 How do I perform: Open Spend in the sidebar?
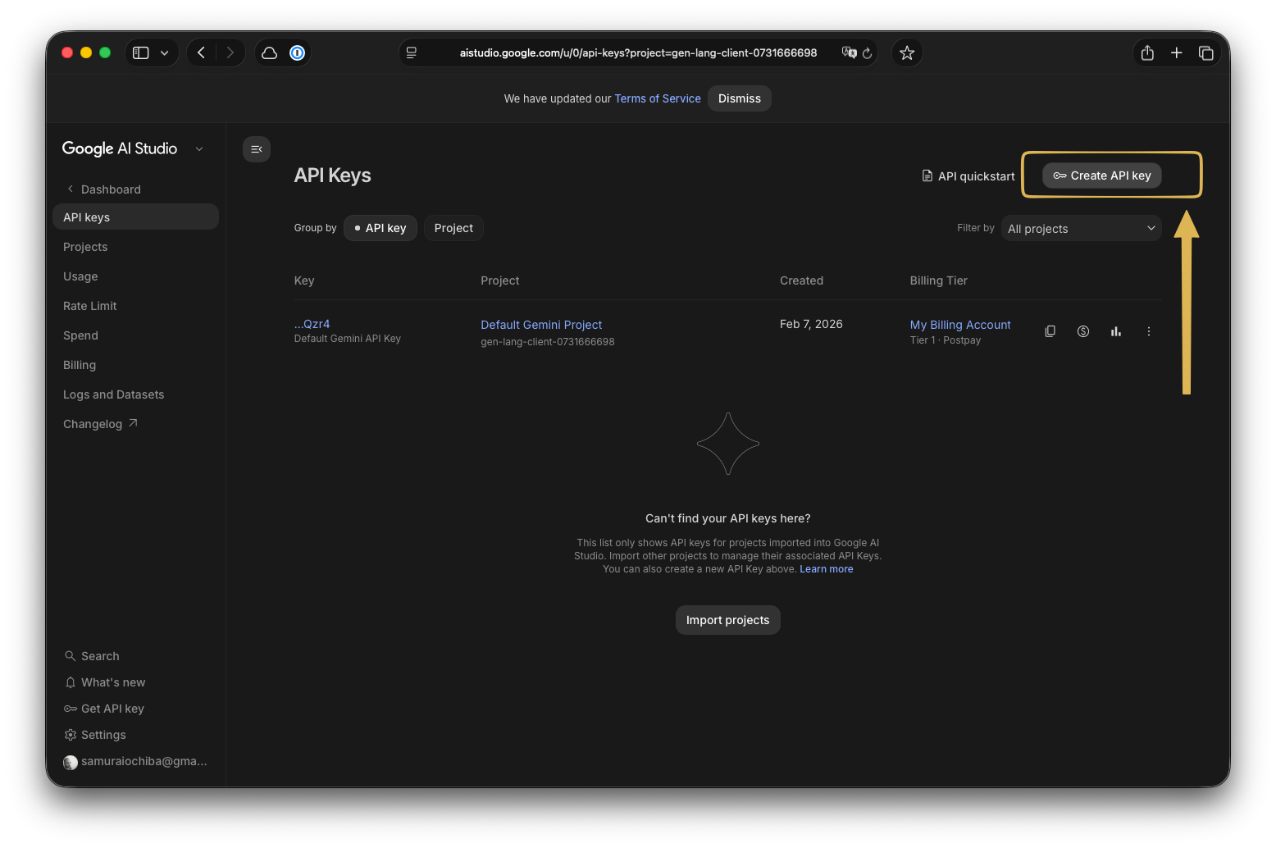tap(80, 335)
